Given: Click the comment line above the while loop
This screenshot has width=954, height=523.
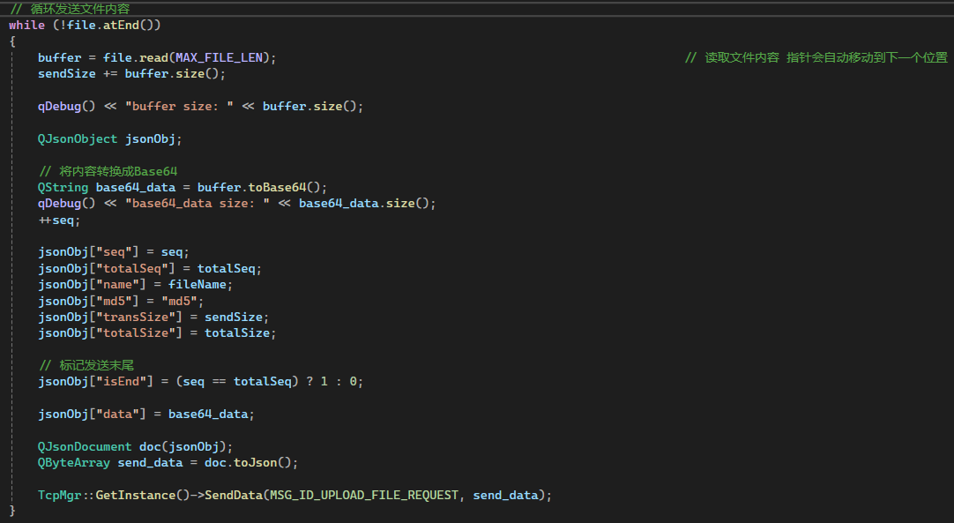Looking at the screenshot, I should point(70,9).
